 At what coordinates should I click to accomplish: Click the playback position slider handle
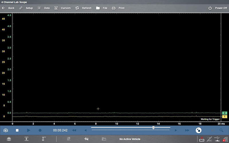(x=153, y=128)
